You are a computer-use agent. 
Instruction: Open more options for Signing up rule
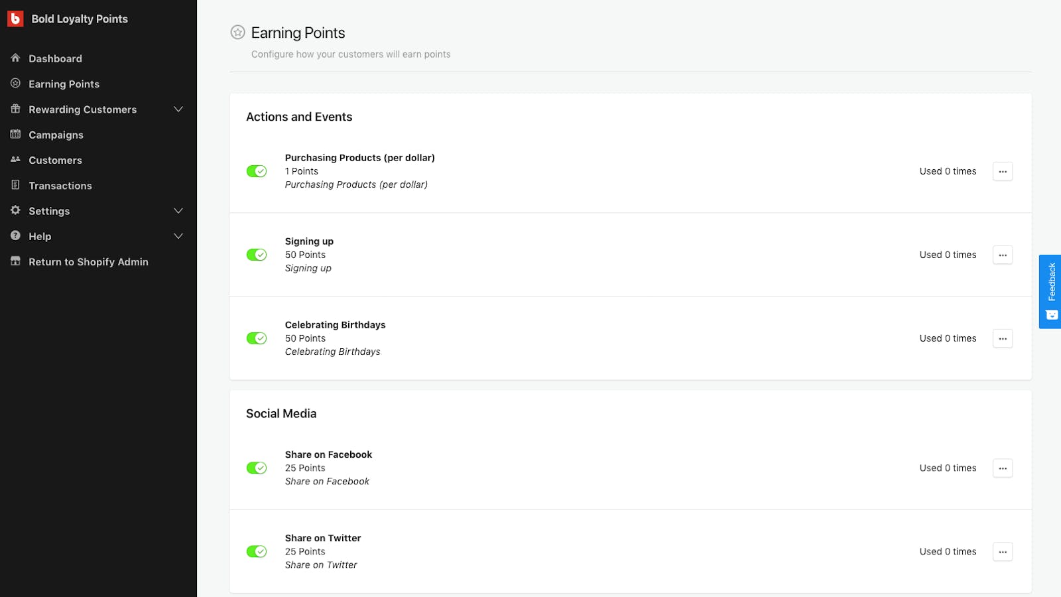1003,255
